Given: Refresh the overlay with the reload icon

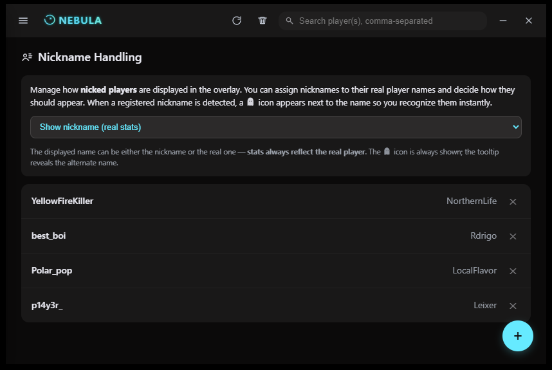Looking at the screenshot, I should (x=237, y=21).
